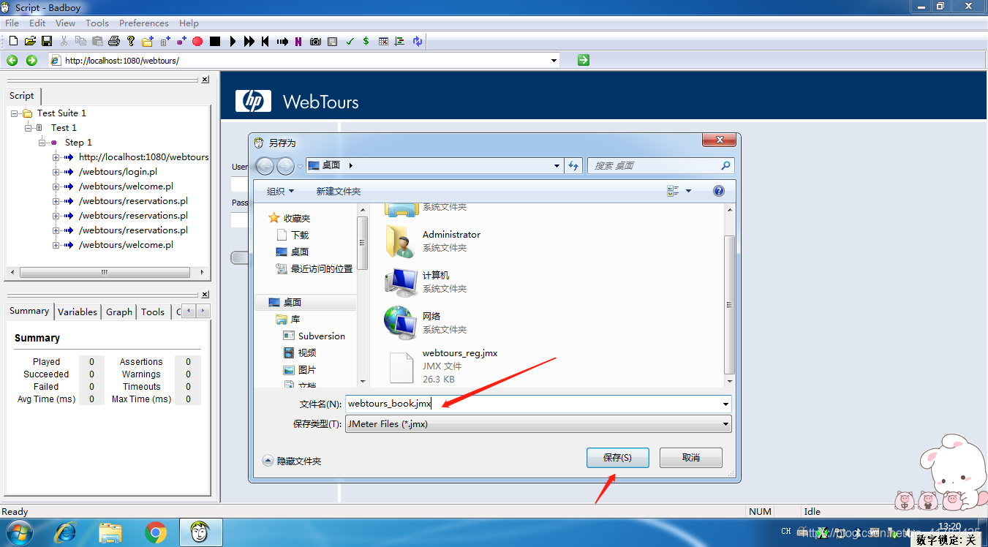Open Internet Explorer from the taskbar

pos(65,533)
